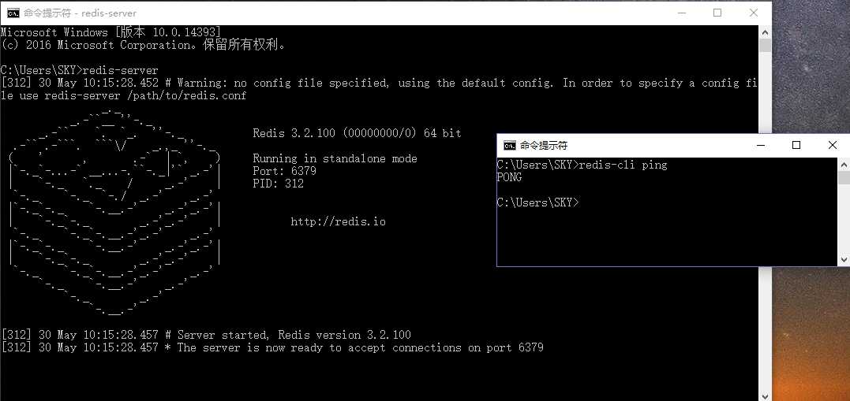
Task: Click the small command prompt window's cmd icon
Action: point(510,146)
